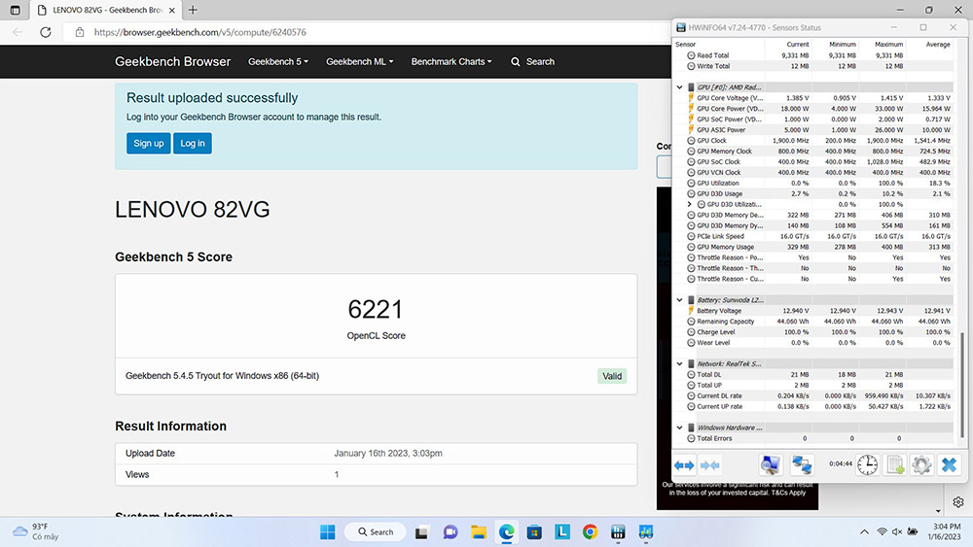Open File Explorer from taskbar
Image resolution: width=973 pixels, height=547 pixels.
click(479, 531)
